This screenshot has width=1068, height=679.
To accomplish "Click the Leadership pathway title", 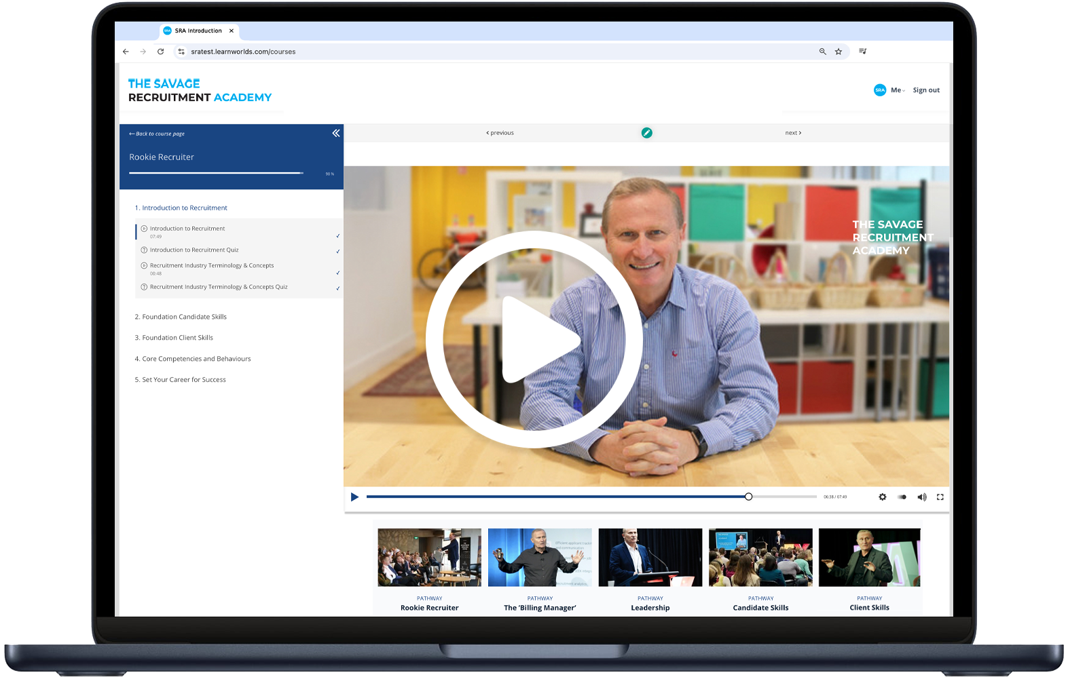I will 650,608.
